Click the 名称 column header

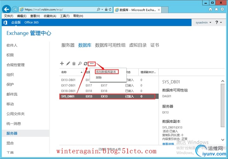(x=72, y=72)
